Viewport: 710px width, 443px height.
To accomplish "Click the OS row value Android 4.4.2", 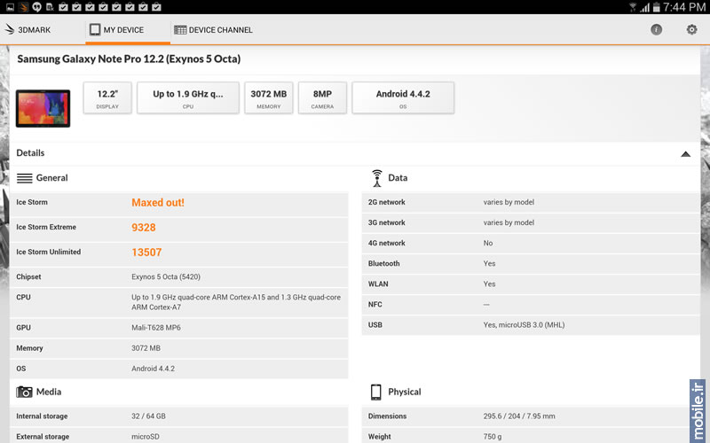I will point(153,369).
